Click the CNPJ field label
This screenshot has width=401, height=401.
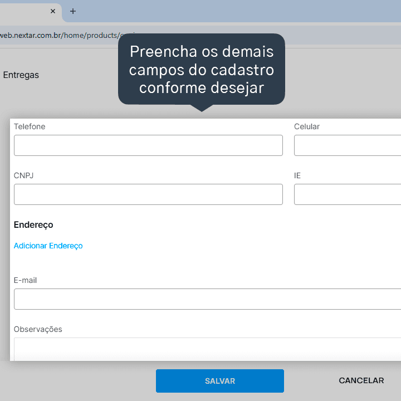23,175
